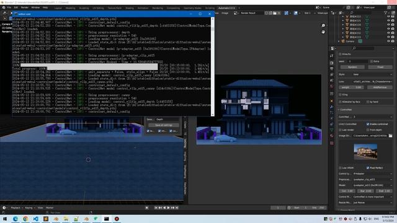Viewport: 397px width, 223px height.
Task: Open the View menu in timeline
Action: (x=40, y=208)
